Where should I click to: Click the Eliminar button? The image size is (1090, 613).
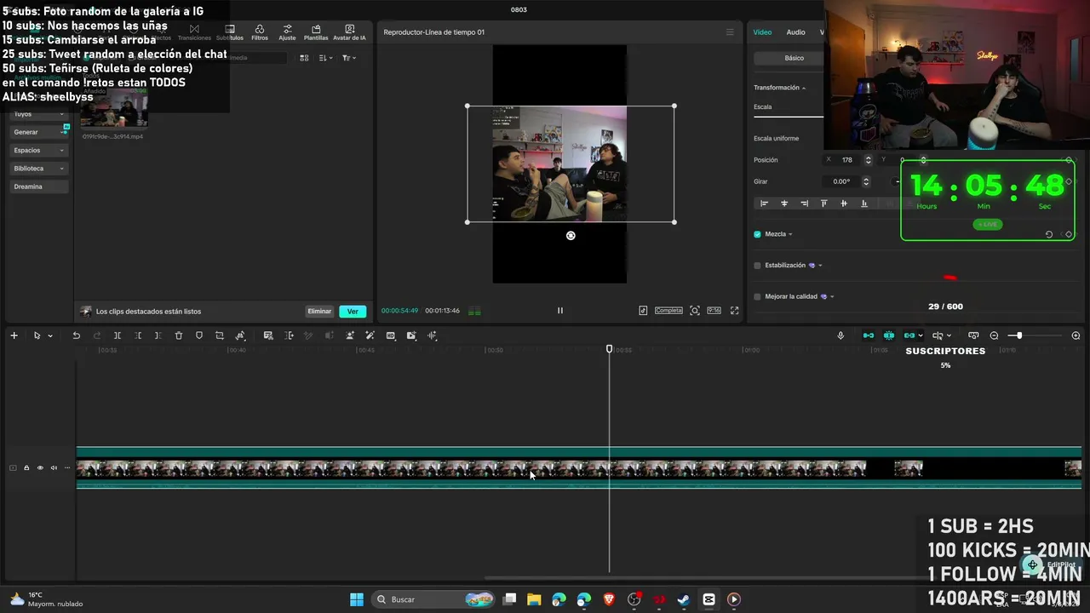tap(319, 312)
